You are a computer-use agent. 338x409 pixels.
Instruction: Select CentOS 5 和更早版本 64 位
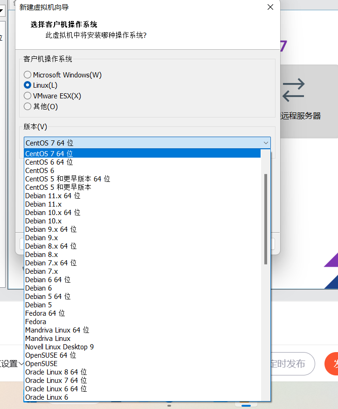(x=142, y=179)
